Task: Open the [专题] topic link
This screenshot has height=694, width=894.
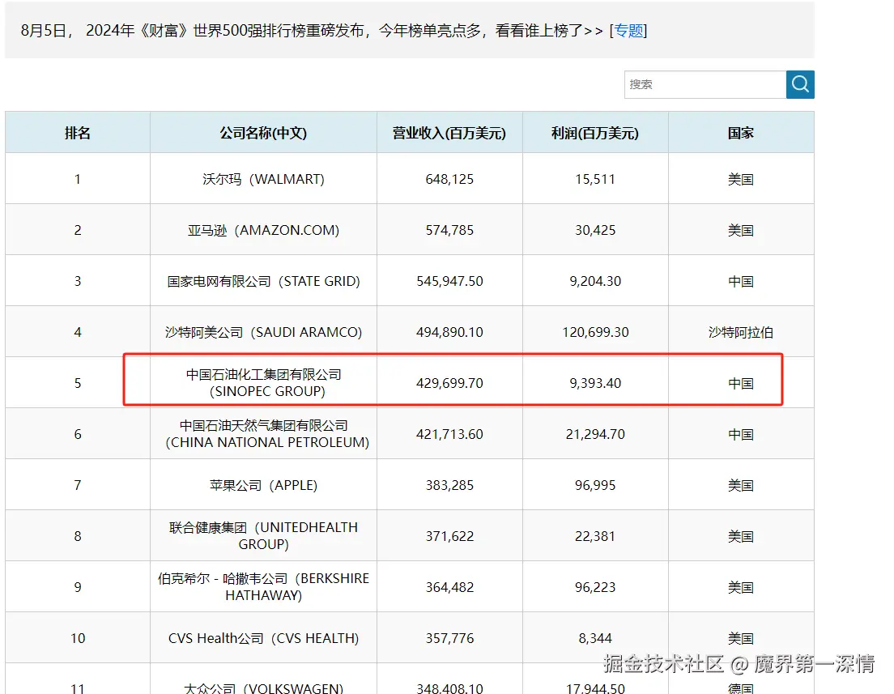Action: point(628,31)
